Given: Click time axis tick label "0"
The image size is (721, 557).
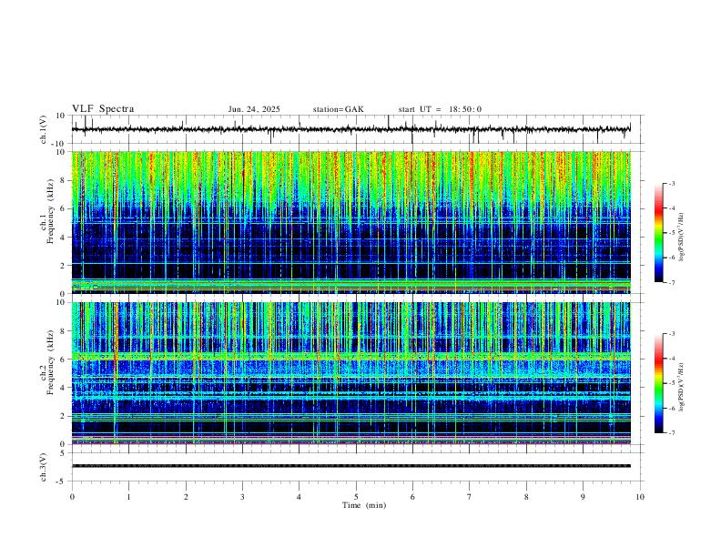Looking at the screenshot, I should (72, 497).
